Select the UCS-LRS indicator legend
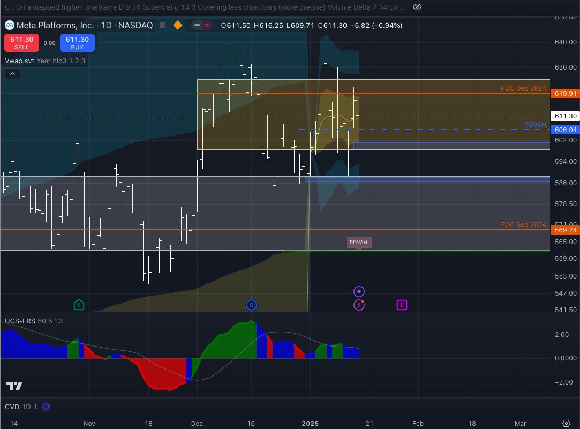This screenshot has width=580, height=429. 20,320
